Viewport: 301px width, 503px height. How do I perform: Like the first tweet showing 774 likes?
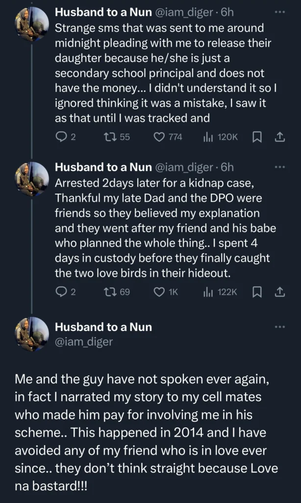tap(160, 138)
